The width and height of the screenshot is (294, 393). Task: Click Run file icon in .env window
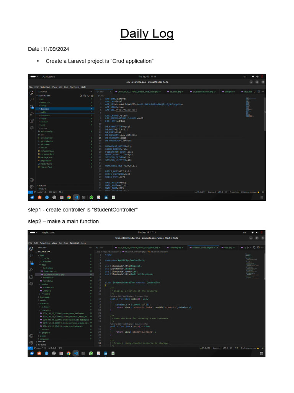click(255, 92)
